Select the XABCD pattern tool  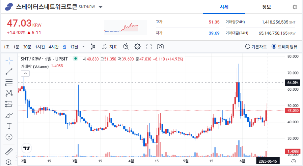9,93
